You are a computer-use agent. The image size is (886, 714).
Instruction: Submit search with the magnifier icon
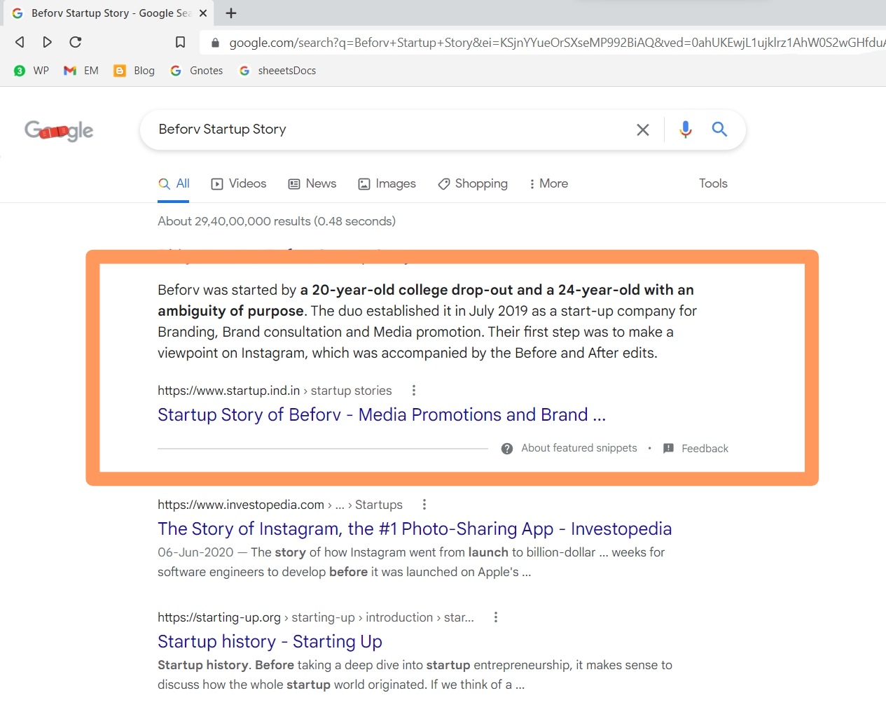pos(719,129)
